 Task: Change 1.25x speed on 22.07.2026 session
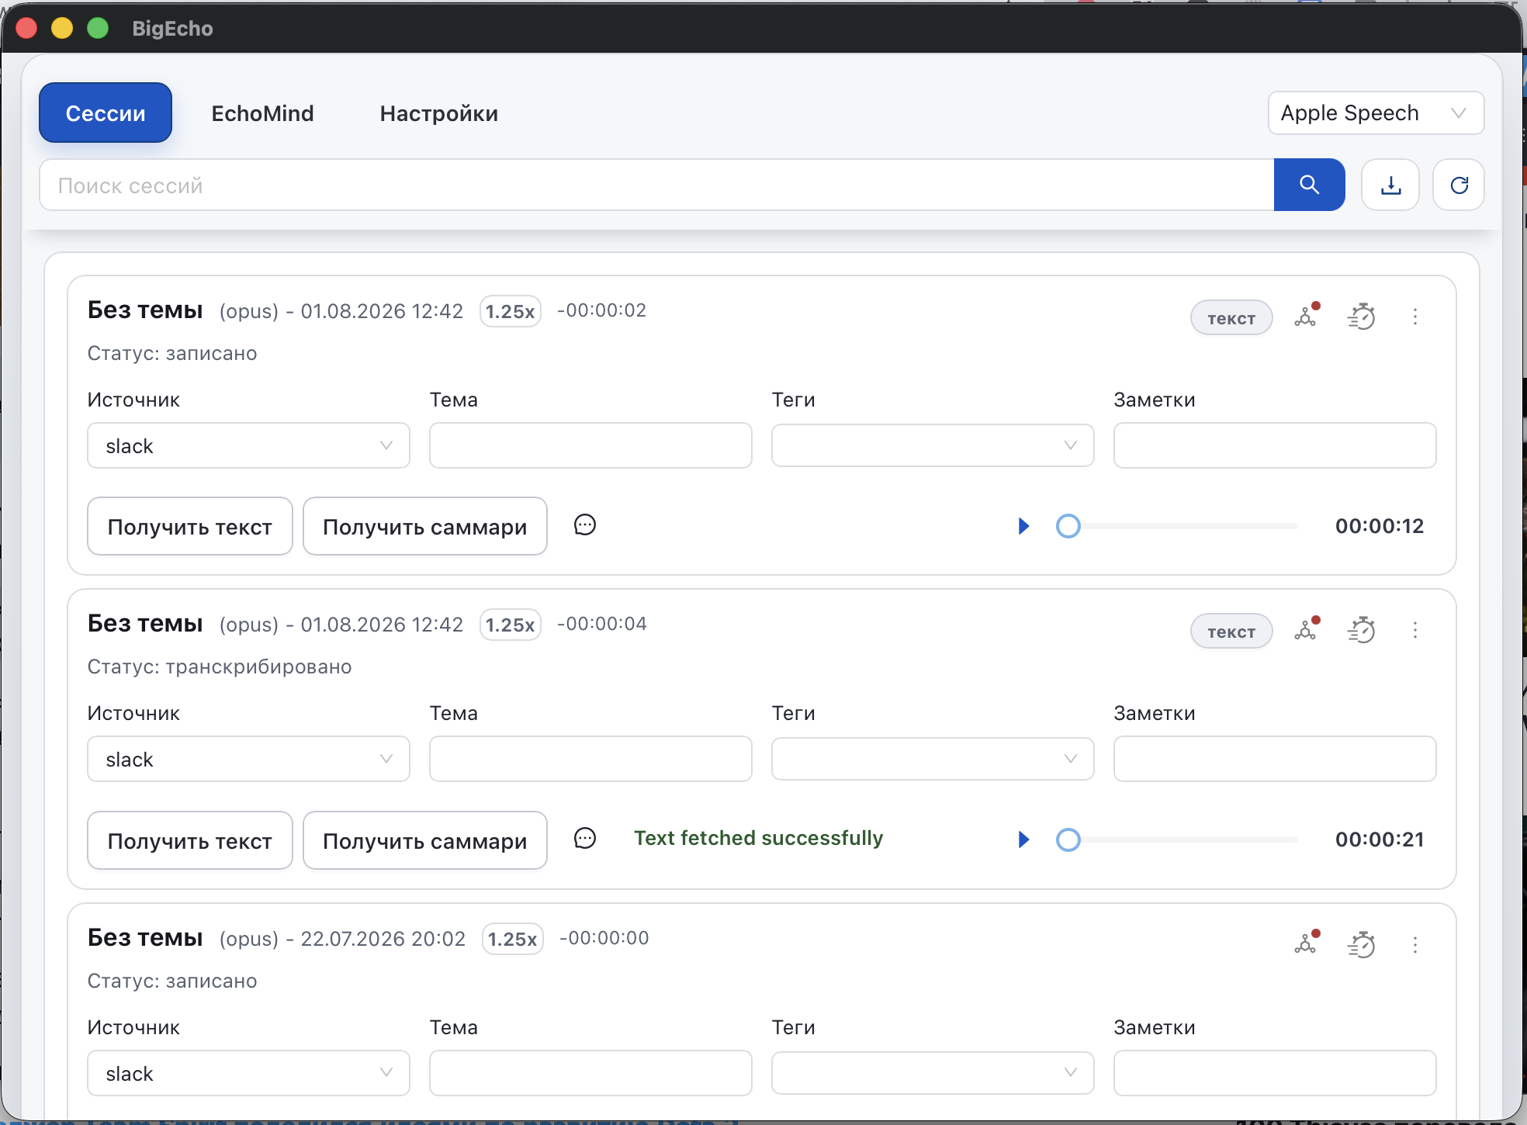tap(513, 939)
